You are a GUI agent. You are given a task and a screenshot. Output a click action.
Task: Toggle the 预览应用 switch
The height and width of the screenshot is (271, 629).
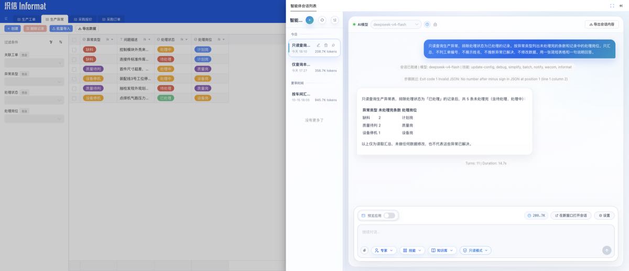pyautogui.click(x=389, y=215)
